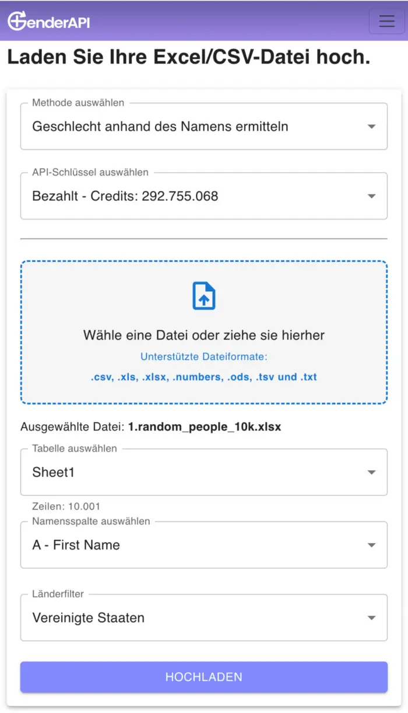Click the 'Unterstützte Dateiformate:' label
The width and height of the screenshot is (408, 713).
pyautogui.click(x=204, y=356)
